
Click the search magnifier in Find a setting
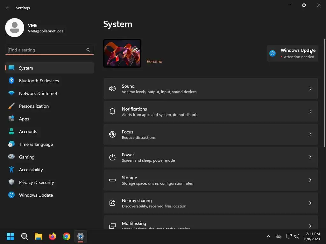(x=88, y=50)
